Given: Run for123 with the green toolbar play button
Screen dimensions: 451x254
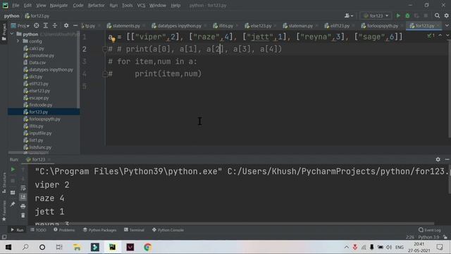Looking at the screenshot, I should [398, 16].
